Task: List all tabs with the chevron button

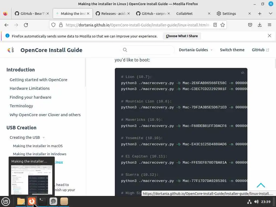Action: click(x=271, y=13)
